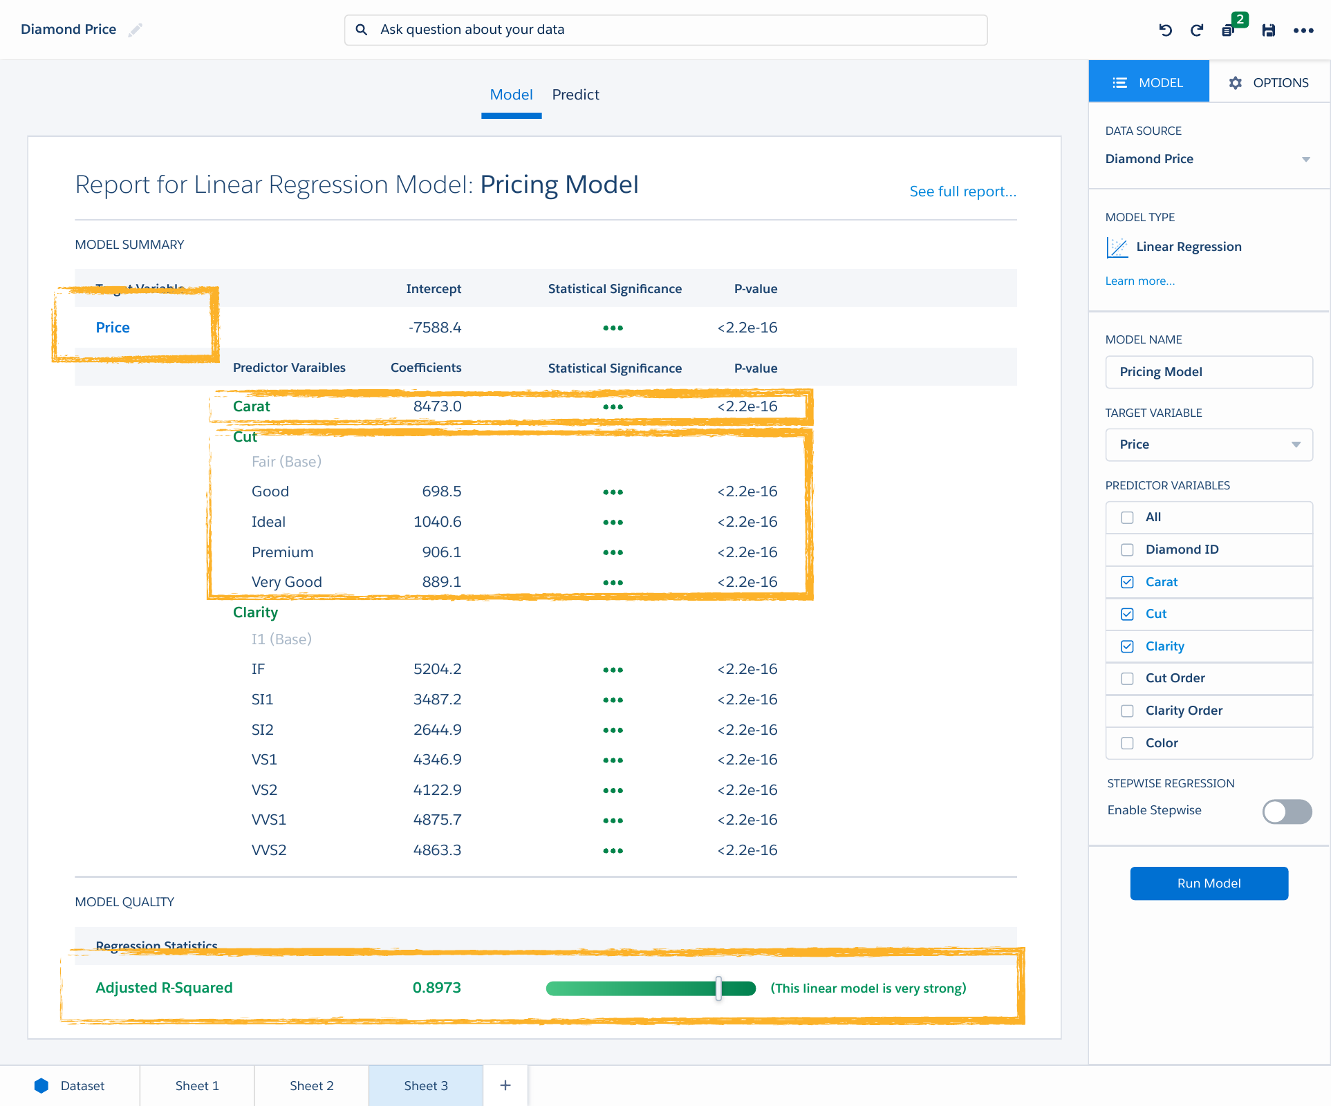The width and height of the screenshot is (1331, 1106).
Task: Check the Cut Order checkbox
Action: pyautogui.click(x=1127, y=678)
